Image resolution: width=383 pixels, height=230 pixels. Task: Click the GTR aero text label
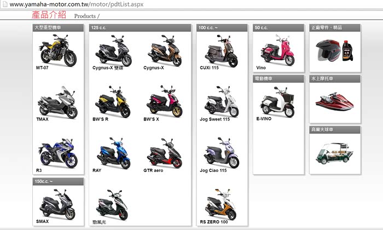point(153,170)
